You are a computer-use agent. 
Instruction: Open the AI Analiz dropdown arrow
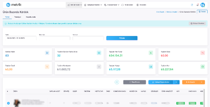[x=202, y=82]
